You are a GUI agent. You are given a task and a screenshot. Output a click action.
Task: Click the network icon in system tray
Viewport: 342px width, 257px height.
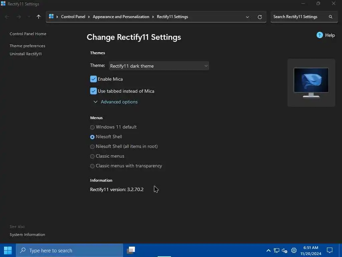276,250
